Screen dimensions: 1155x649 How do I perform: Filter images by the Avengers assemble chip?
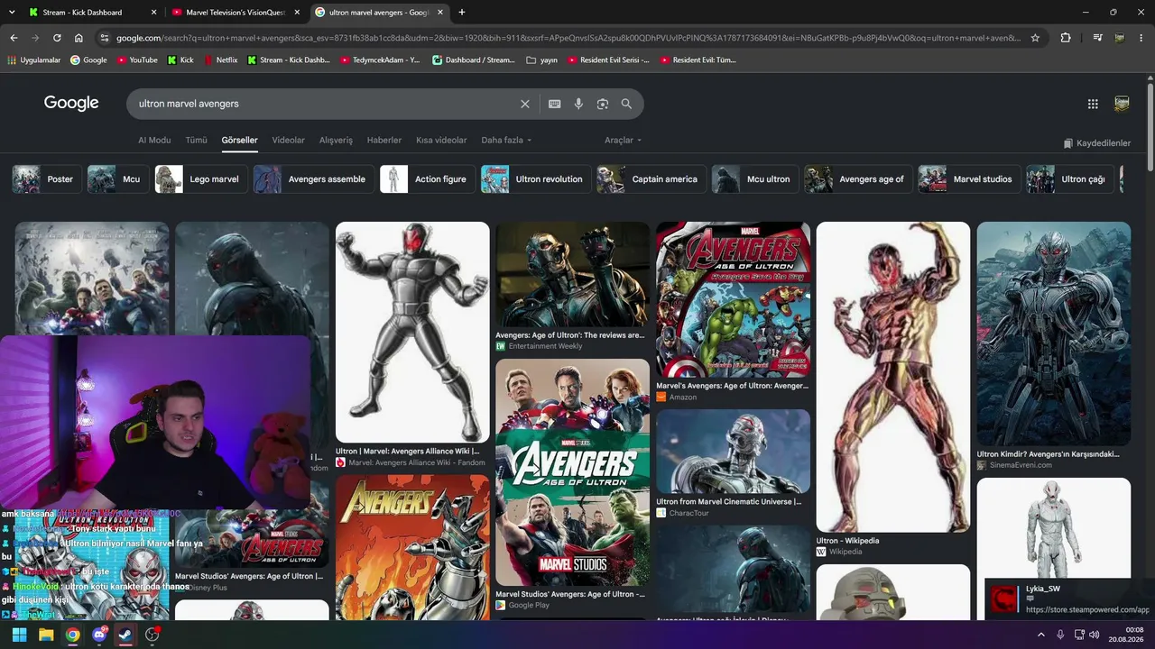[x=313, y=179]
